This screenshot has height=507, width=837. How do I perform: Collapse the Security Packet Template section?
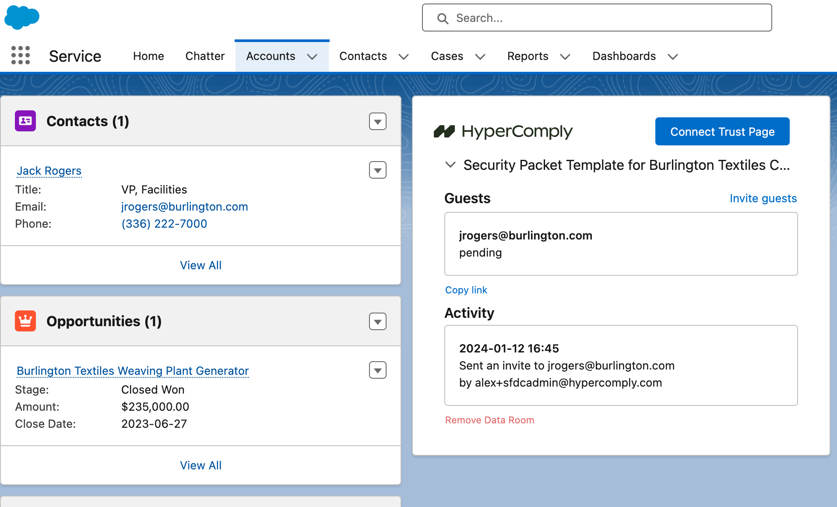(x=450, y=165)
